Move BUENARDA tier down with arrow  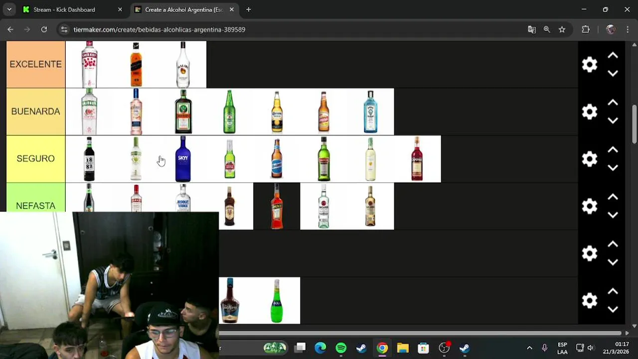613,121
